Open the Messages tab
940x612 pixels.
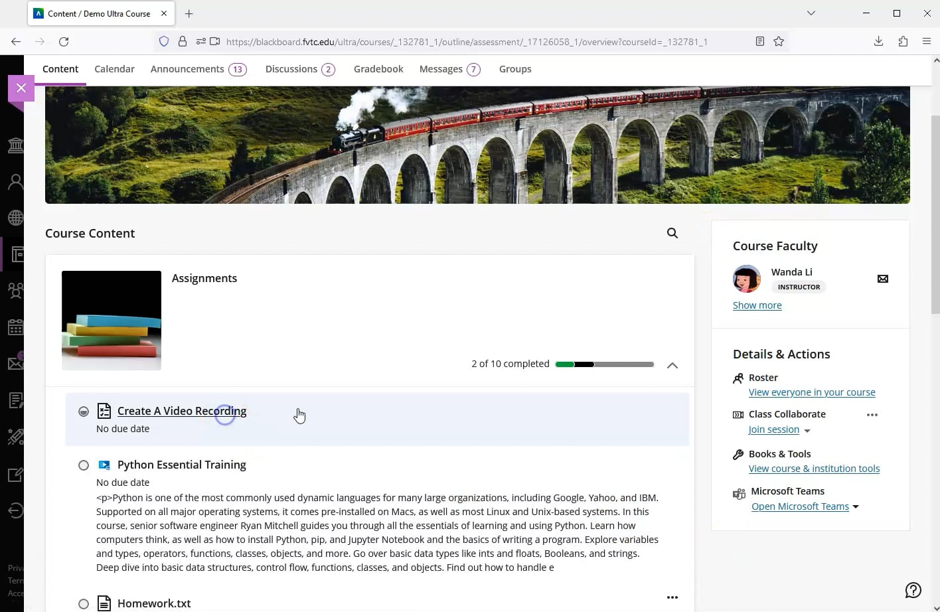(450, 69)
